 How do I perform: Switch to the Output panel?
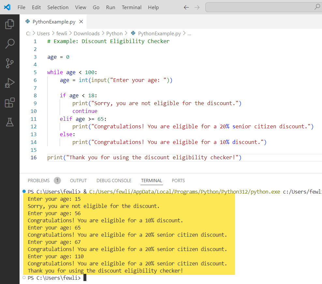(78, 180)
